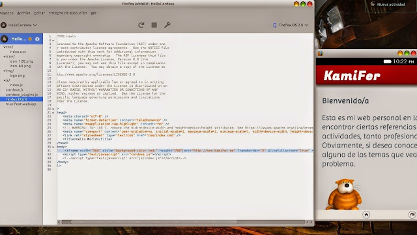
Task: Click the stop app square icon
Action: coord(154,25)
